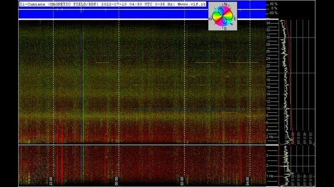This screenshot has width=334, height=187.
Task: Click the rainbow direction compass rose
Action: [223, 16]
